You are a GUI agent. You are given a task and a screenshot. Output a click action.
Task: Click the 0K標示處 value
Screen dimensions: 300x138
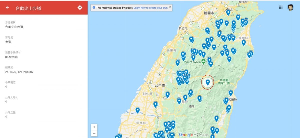[x=11, y=57]
